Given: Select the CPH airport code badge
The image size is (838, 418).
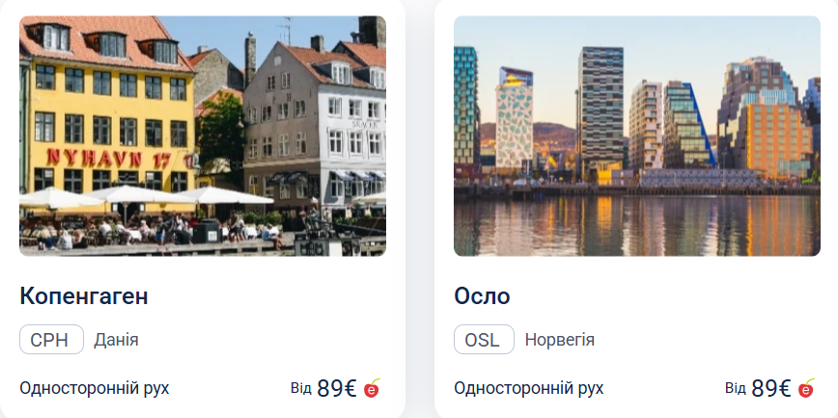Looking at the screenshot, I should coord(51,340).
